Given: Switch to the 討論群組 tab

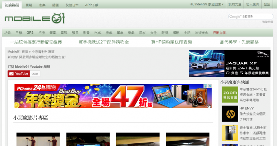Looking at the screenshot, I should pos(12,5).
